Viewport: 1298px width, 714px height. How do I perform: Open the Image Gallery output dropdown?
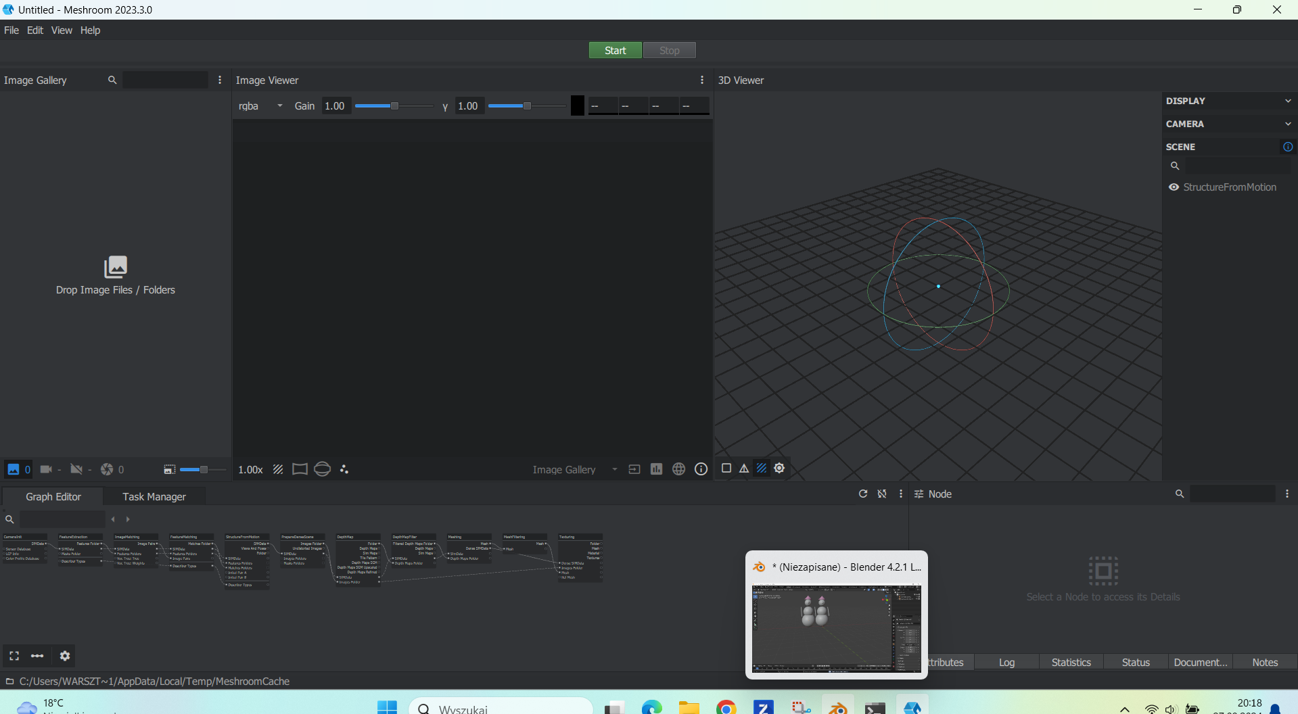coord(575,470)
